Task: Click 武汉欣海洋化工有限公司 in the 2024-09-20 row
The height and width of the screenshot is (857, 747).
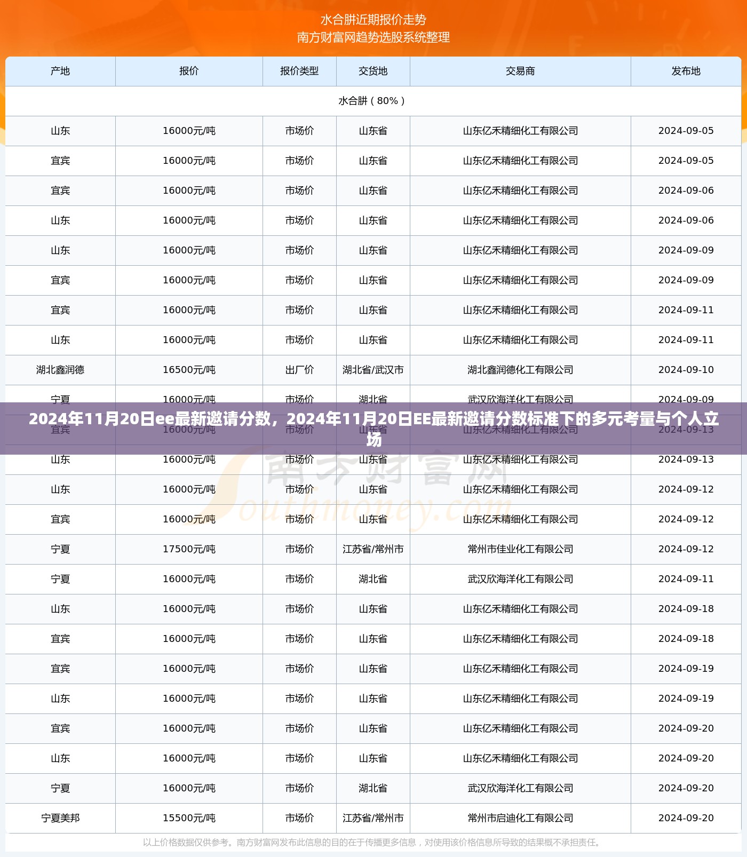Action: point(520,788)
